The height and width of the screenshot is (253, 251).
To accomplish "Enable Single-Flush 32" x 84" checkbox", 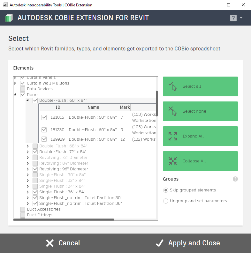I will (x=35, y=181).
